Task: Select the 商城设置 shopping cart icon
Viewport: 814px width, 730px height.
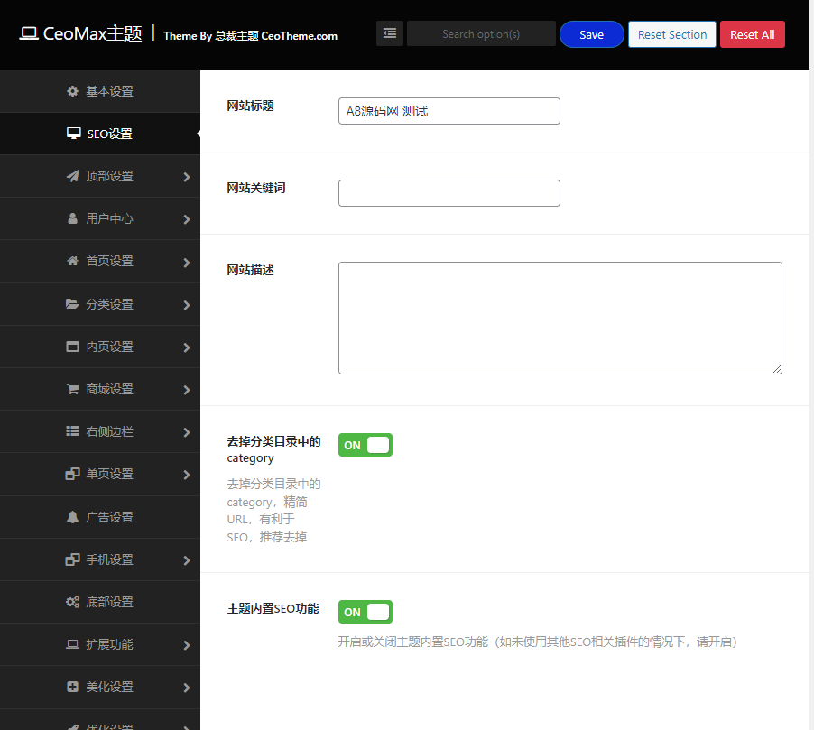Action: [x=72, y=388]
